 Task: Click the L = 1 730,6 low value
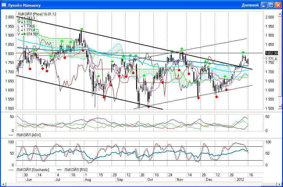point(26,26)
